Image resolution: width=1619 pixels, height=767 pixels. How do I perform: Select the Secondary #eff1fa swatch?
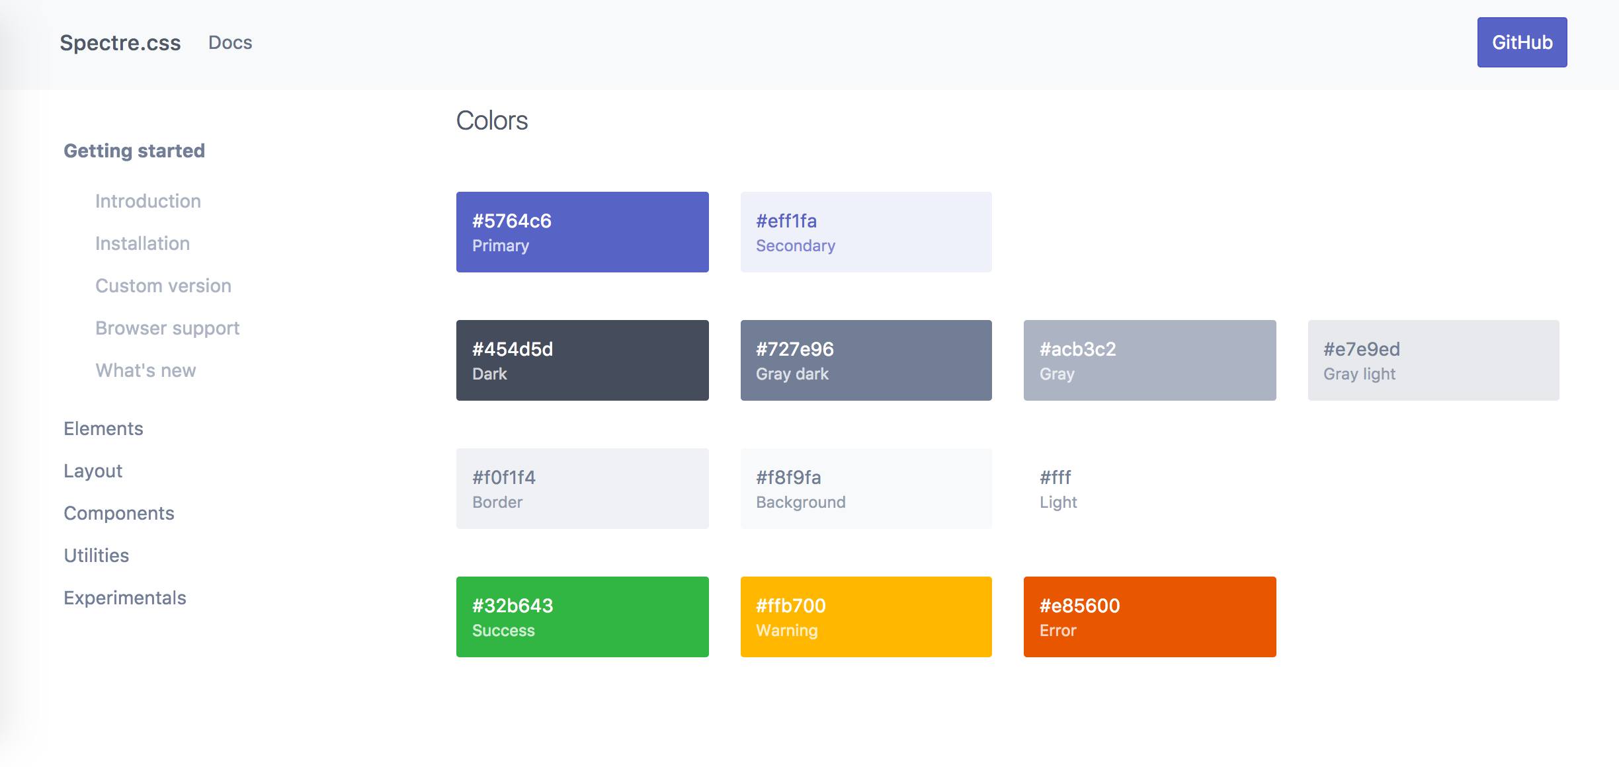click(866, 232)
